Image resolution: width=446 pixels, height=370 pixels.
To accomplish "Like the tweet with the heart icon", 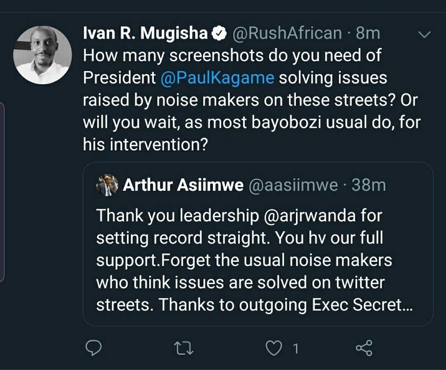I will tap(274, 348).
